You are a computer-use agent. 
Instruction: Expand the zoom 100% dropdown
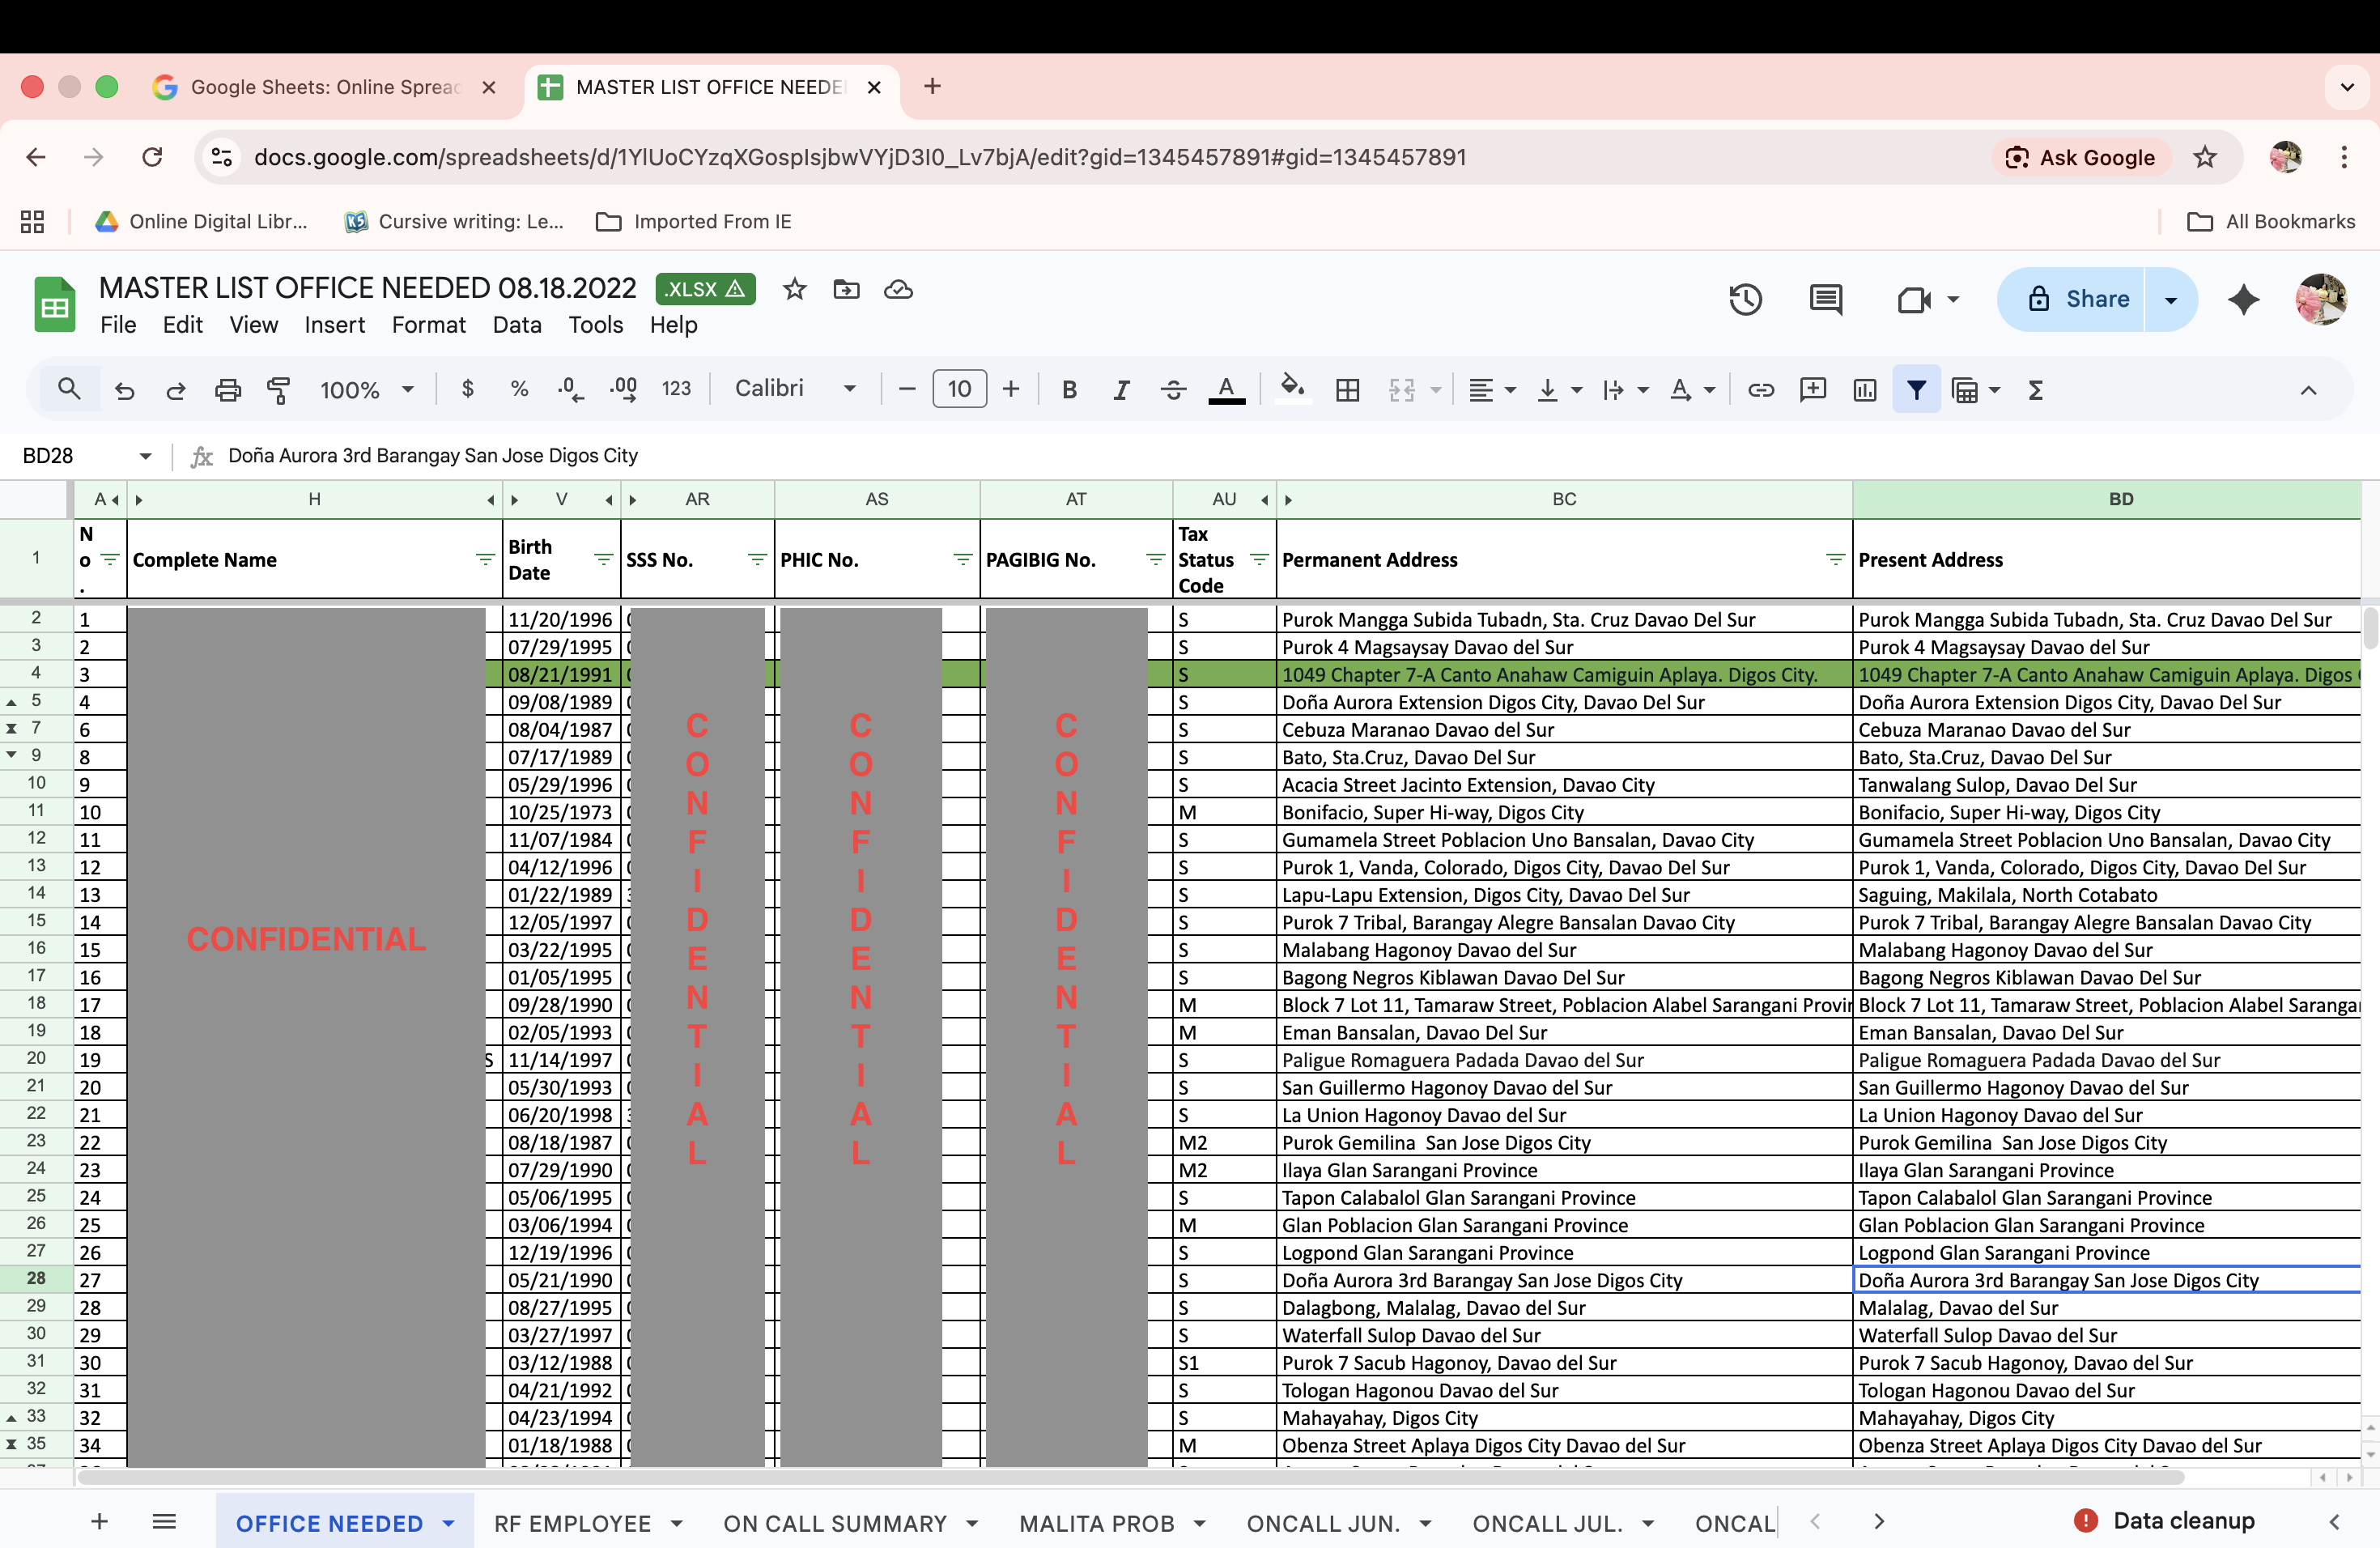click(366, 390)
